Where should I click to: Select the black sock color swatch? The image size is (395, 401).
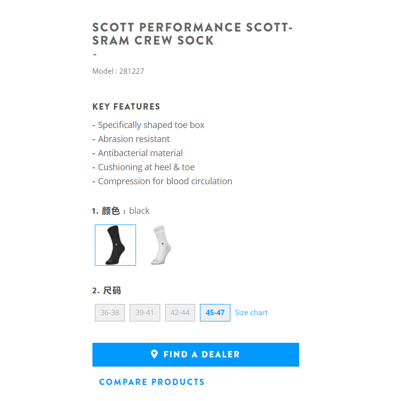point(115,245)
